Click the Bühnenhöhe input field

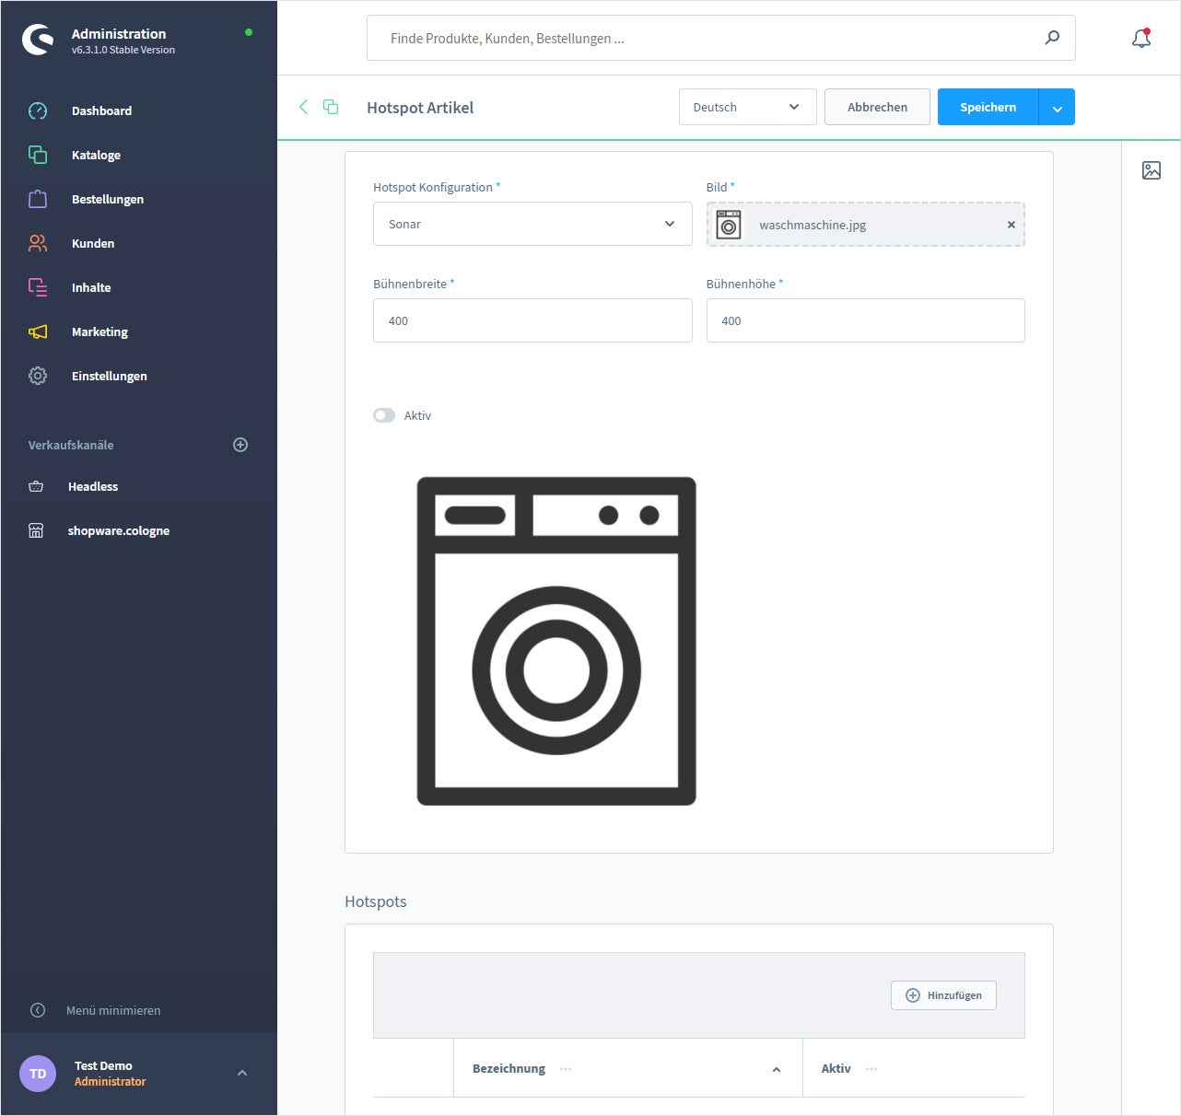[x=865, y=320]
